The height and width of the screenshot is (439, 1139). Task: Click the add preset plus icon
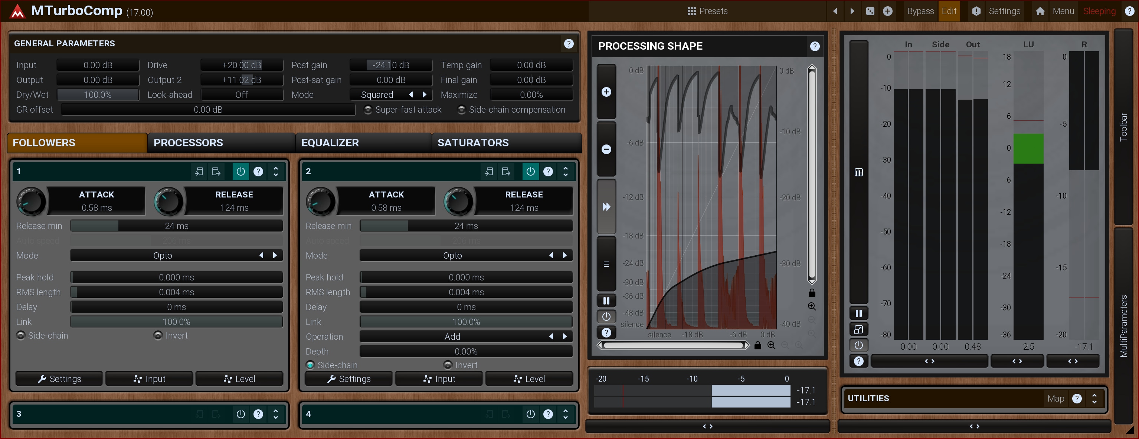[887, 11]
